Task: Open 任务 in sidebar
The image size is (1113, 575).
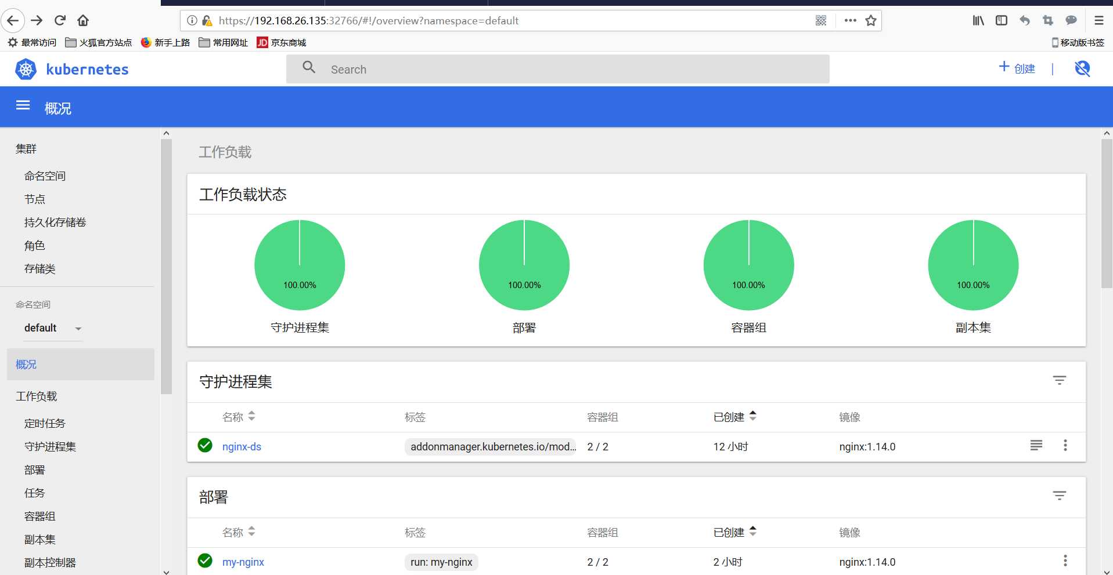Action: point(35,493)
